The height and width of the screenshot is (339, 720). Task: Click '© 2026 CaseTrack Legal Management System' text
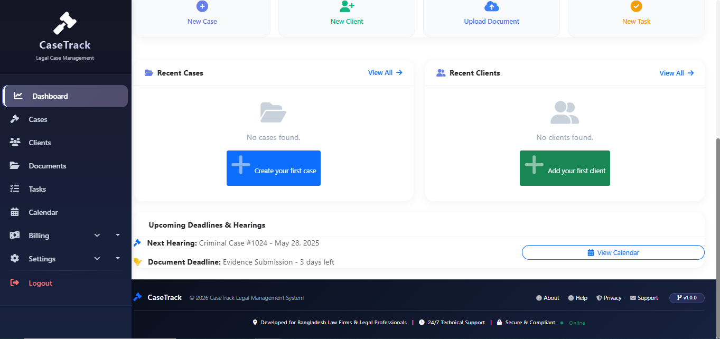[x=247, y=298]
